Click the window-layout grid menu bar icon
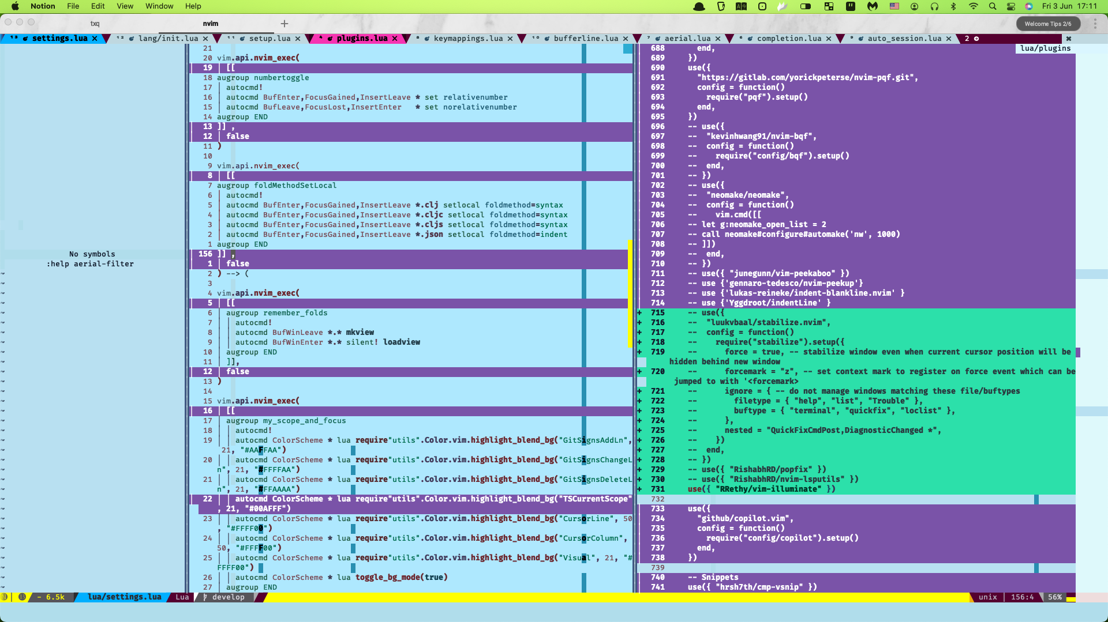Screen dimensions: 1108x622 [x=829, y=6]
